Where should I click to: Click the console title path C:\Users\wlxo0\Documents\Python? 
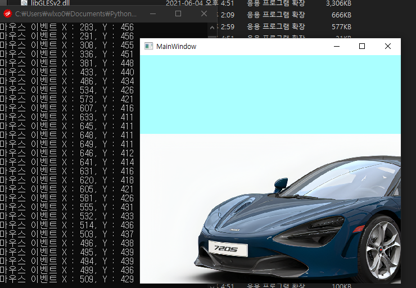point(76,14)
